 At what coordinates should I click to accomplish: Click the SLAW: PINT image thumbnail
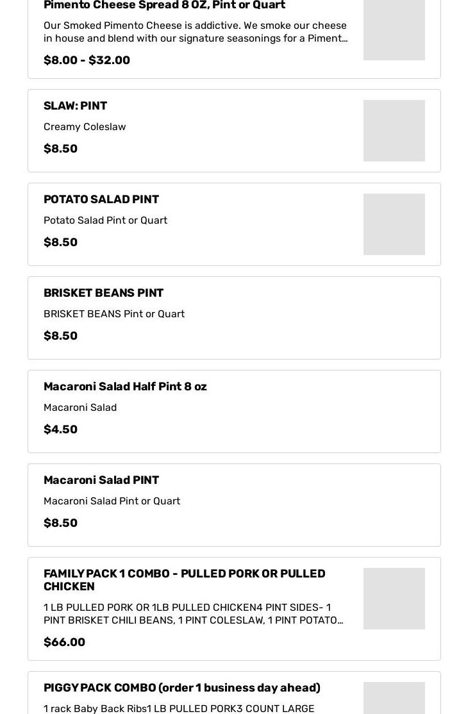point(394,131)
